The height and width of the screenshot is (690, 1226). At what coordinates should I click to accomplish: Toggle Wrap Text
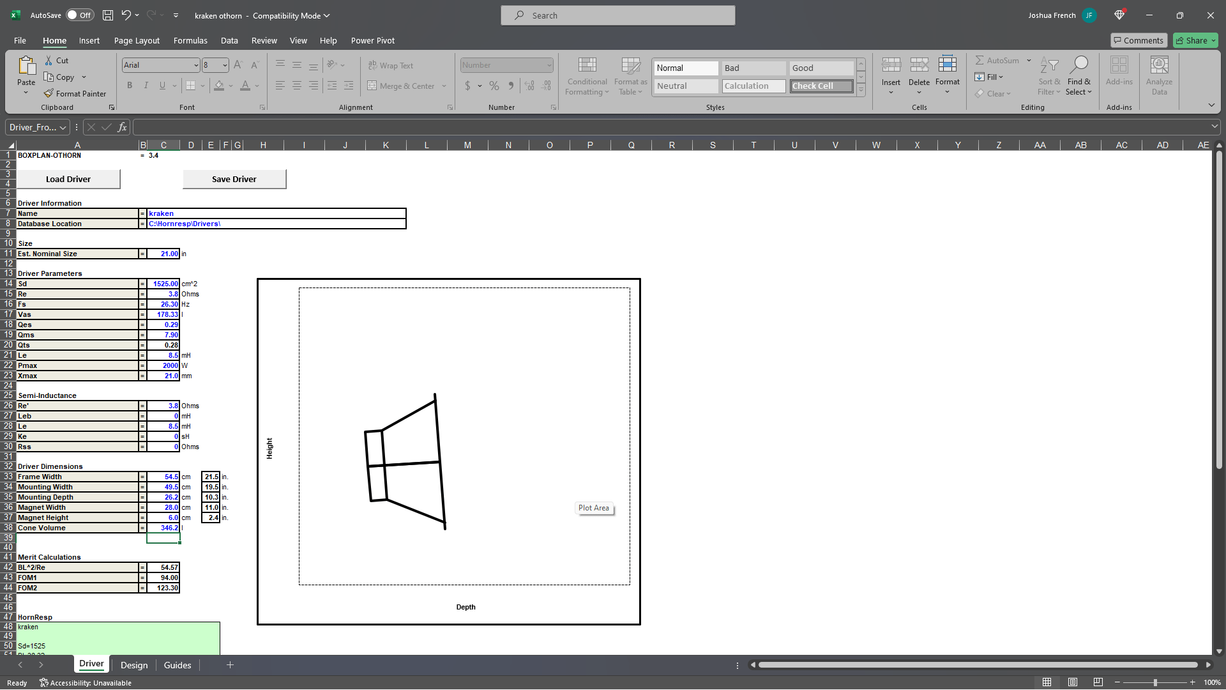[x=391, y=65]
